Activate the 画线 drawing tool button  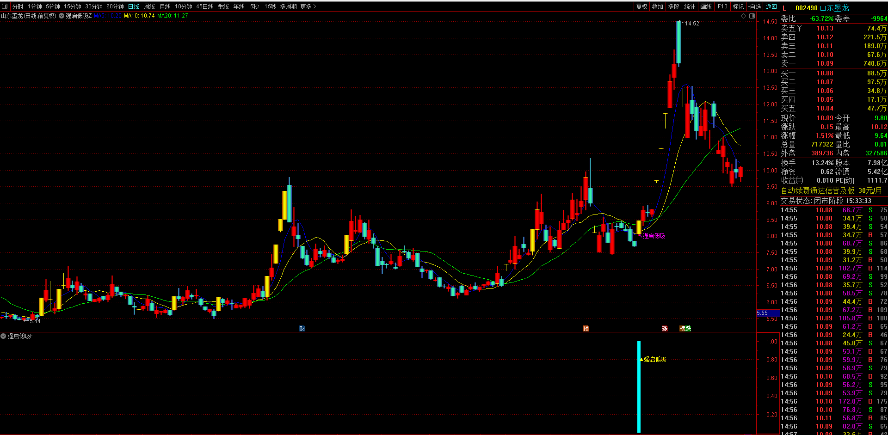click(706, 6)
